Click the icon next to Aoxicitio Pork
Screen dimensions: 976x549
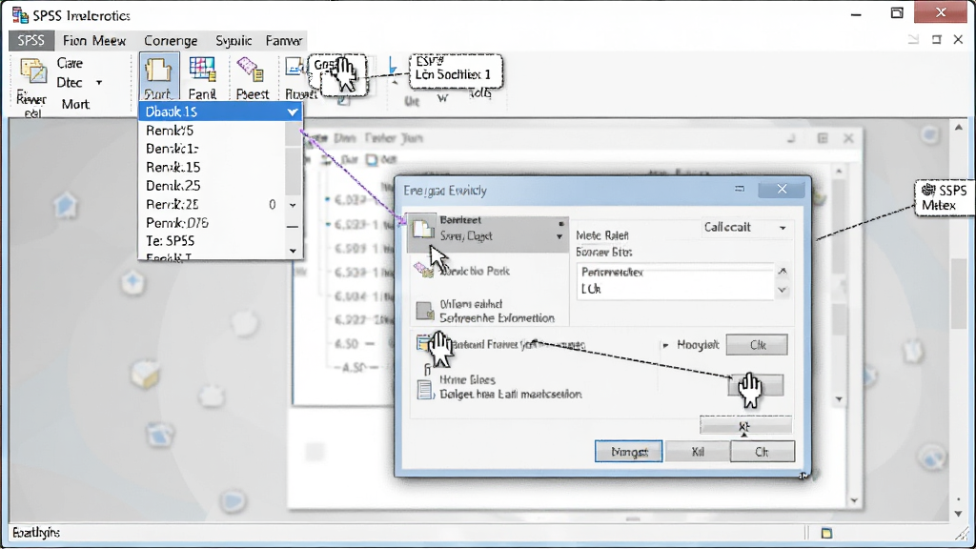[x=424, y=270]
